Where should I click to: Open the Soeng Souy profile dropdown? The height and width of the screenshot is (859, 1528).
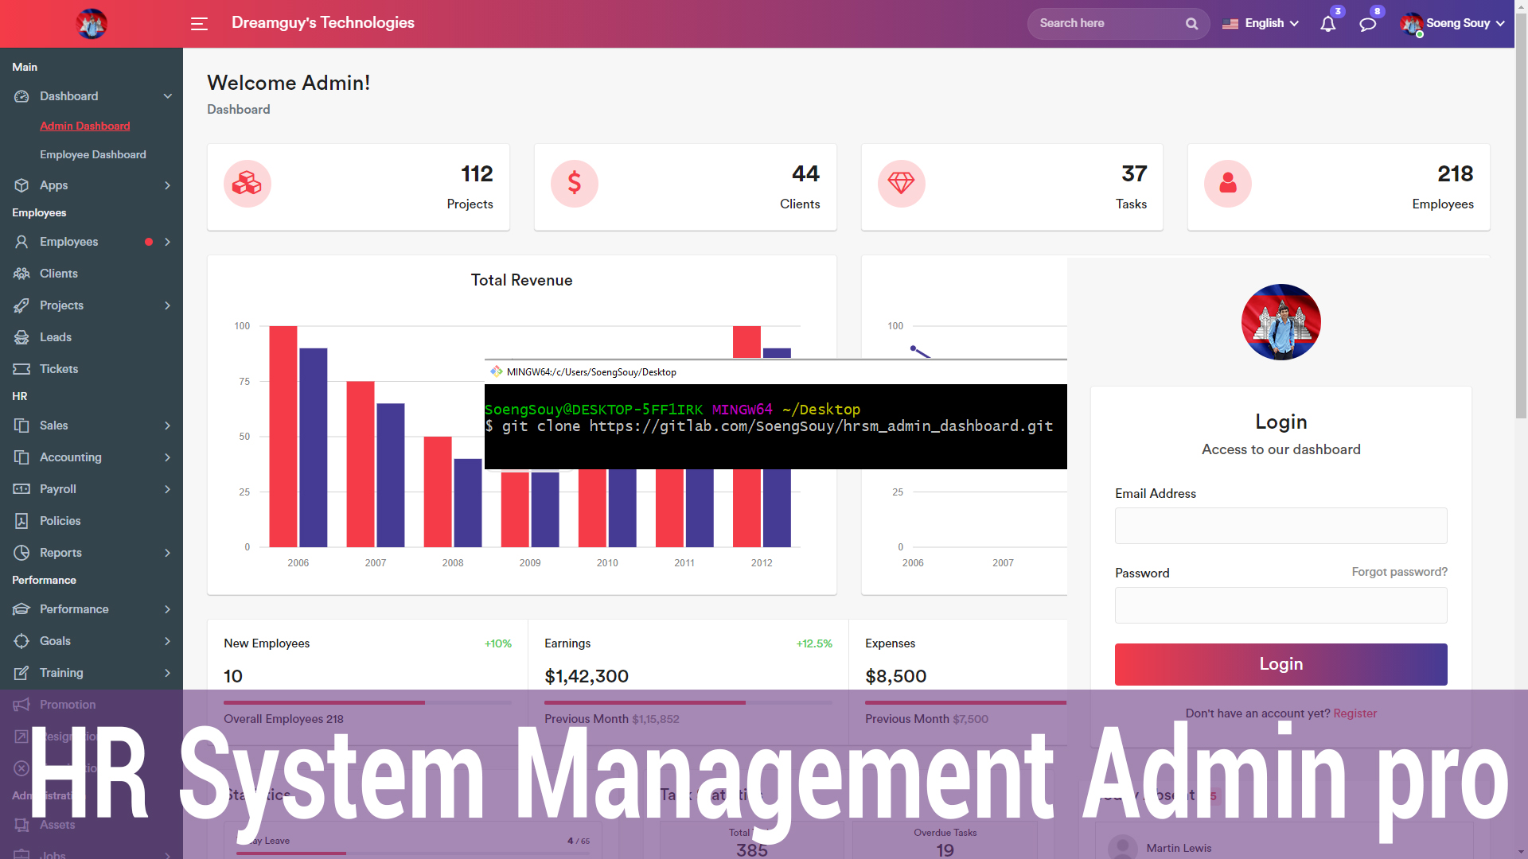point(1452,23)
